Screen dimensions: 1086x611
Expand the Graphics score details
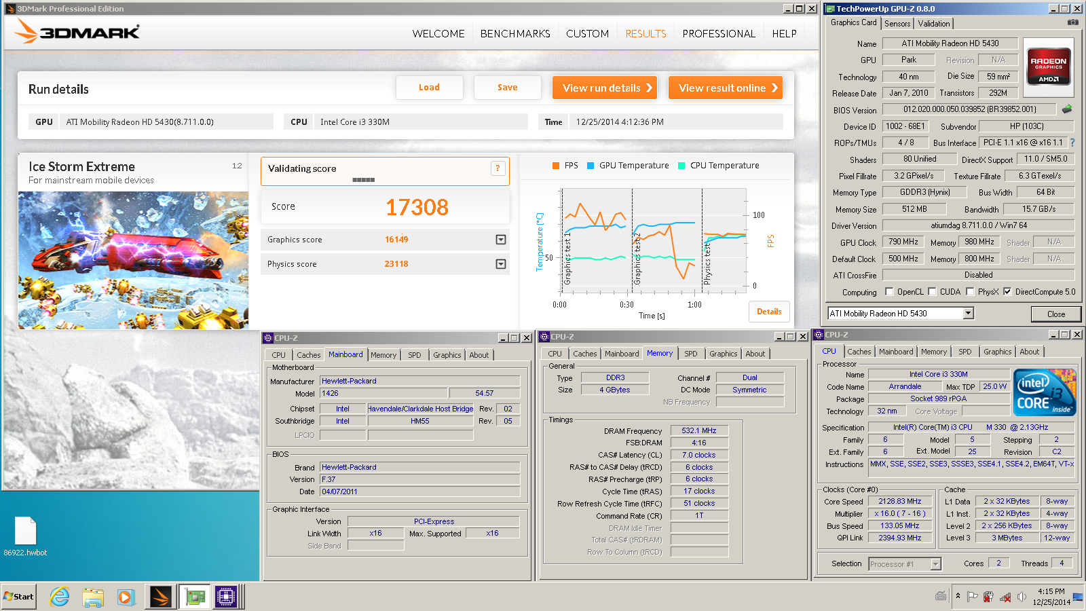point(501,239)
